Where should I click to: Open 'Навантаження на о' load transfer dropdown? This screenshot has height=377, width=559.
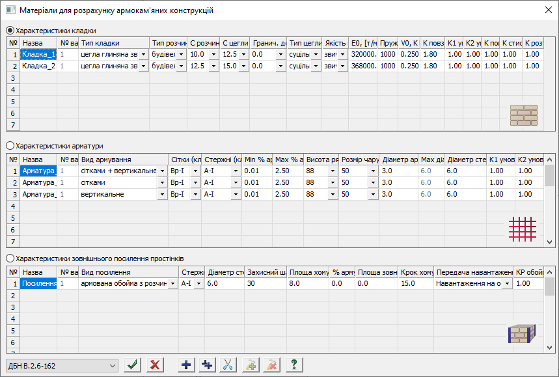pos(507,284)
